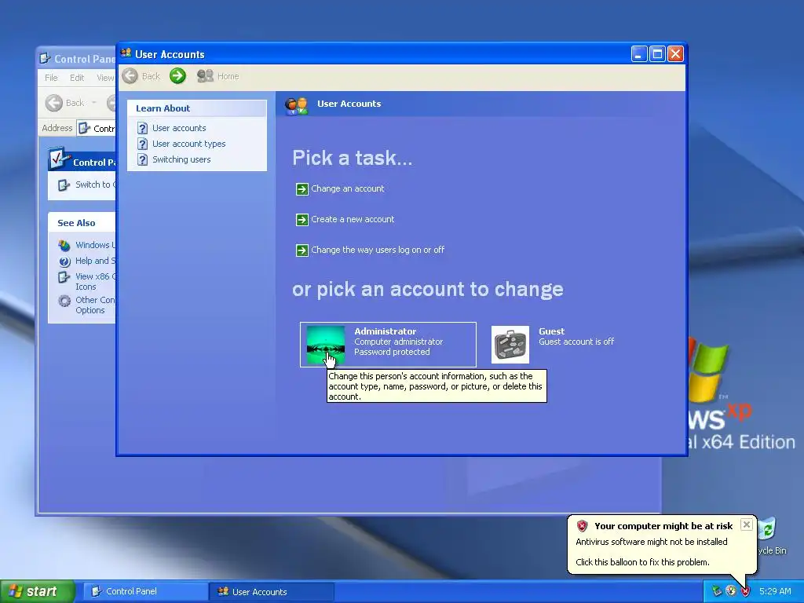Click the Control Panel checkmark header icon
The height and width of the screenshot is (603, 804).
tap(59, 159)
